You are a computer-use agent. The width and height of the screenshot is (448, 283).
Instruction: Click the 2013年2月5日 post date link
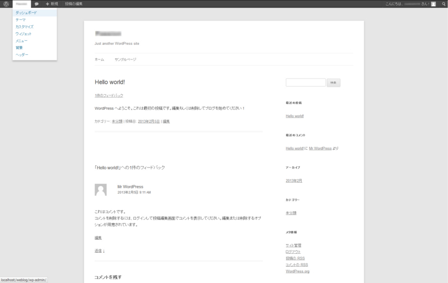(x=149, y=122)
